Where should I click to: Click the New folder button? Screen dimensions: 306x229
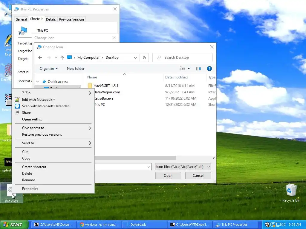click(76, 69)
